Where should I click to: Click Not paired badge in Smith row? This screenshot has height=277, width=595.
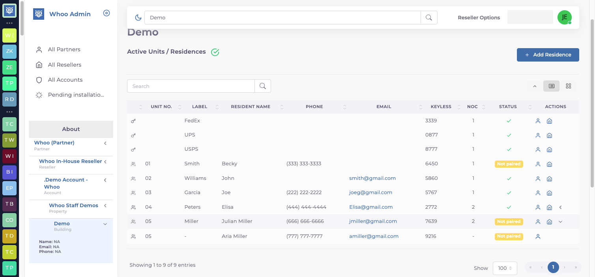509,164
